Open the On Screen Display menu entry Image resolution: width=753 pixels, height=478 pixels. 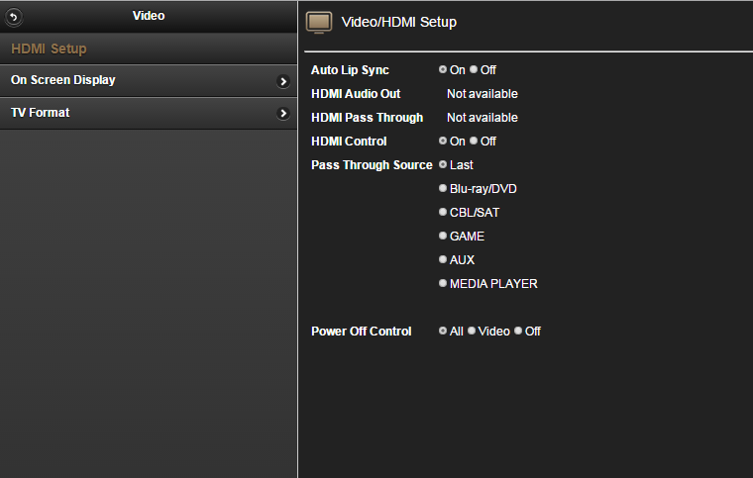point(149,80)
